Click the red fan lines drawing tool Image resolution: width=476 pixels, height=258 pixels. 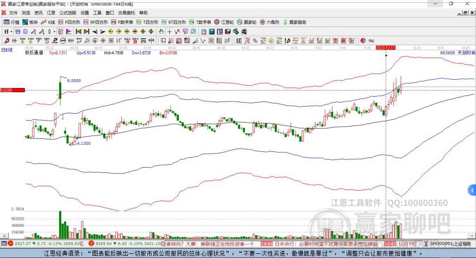[x=171, y=41]
